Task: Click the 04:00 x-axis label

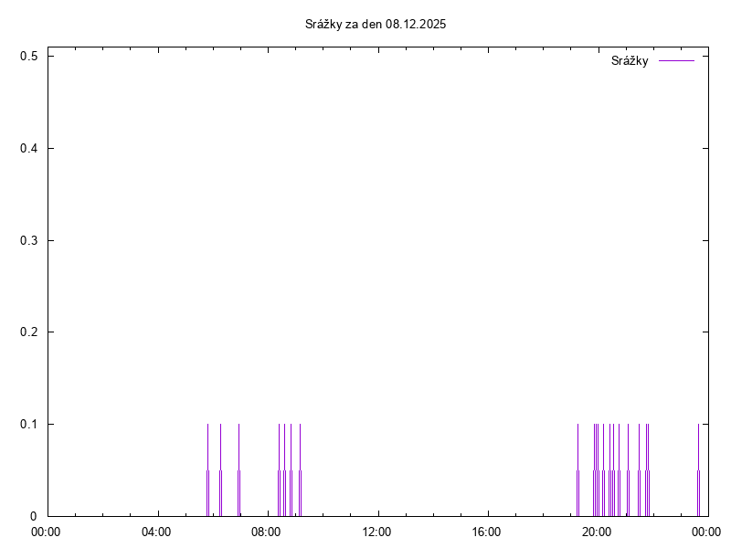Action: tap(157, 532)
